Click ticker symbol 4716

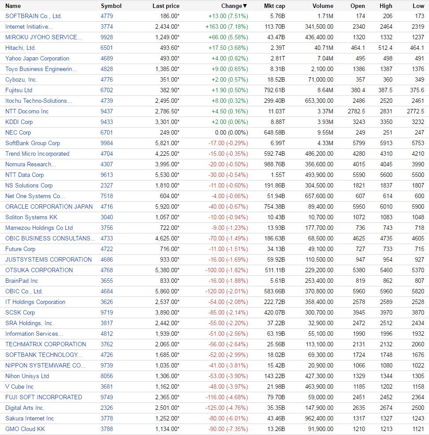107,206
